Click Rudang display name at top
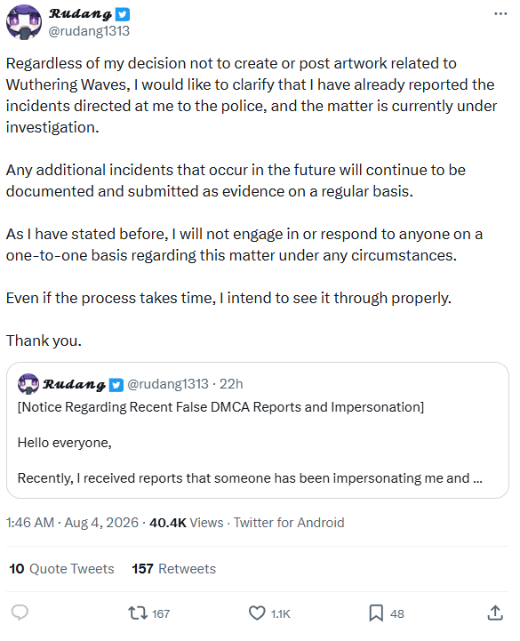The width and height of the screenshot is (520, 641). [x=80, y=14]
